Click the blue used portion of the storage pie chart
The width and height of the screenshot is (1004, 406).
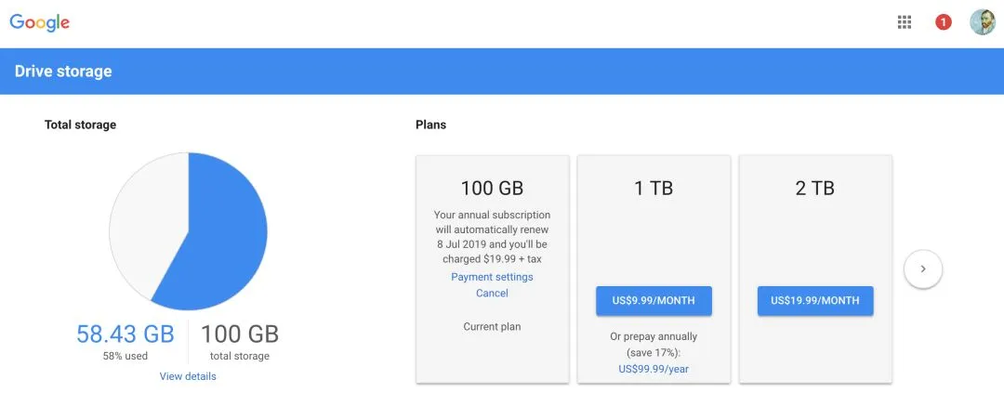(223, 242)
